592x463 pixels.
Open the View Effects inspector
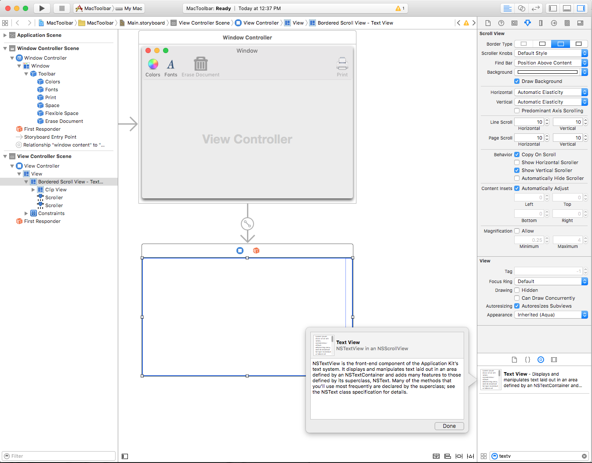point(580,23)
